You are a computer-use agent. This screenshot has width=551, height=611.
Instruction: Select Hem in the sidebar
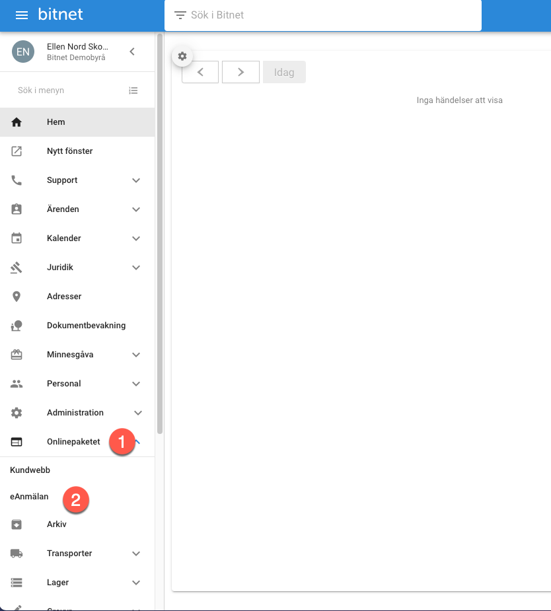(x=77, y=122)
